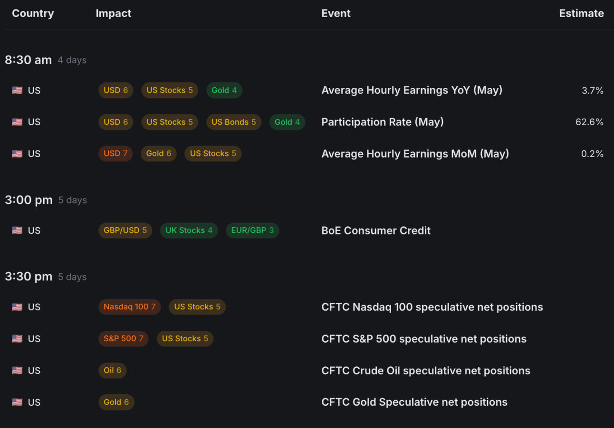Click US flag for Average Hourly Earnings YoY
The height and width of the screenshot is (428, 614).
tap(17, 90)
